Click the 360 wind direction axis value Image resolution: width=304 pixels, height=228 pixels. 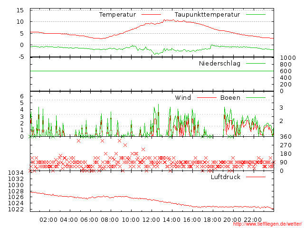pyautogui.click(x=286, y=137)
